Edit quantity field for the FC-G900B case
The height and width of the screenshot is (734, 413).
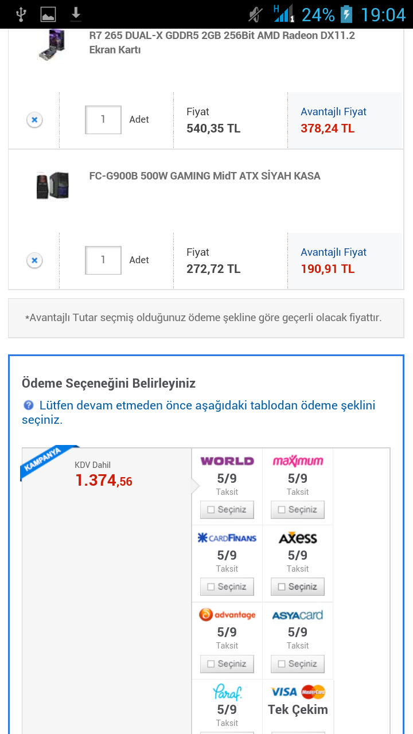(103, 260)
